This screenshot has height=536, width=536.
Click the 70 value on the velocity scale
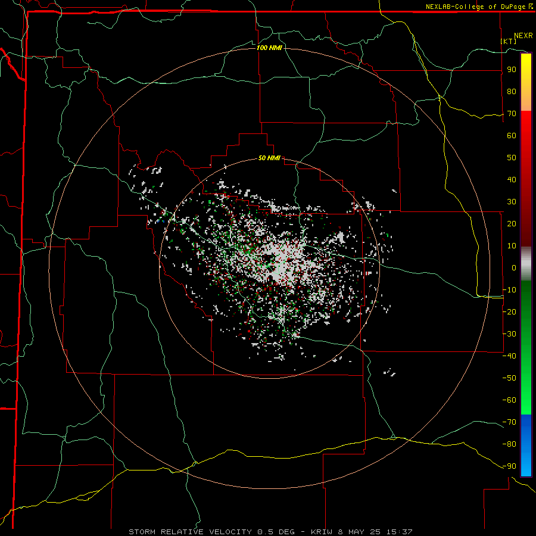coord(512,114)
